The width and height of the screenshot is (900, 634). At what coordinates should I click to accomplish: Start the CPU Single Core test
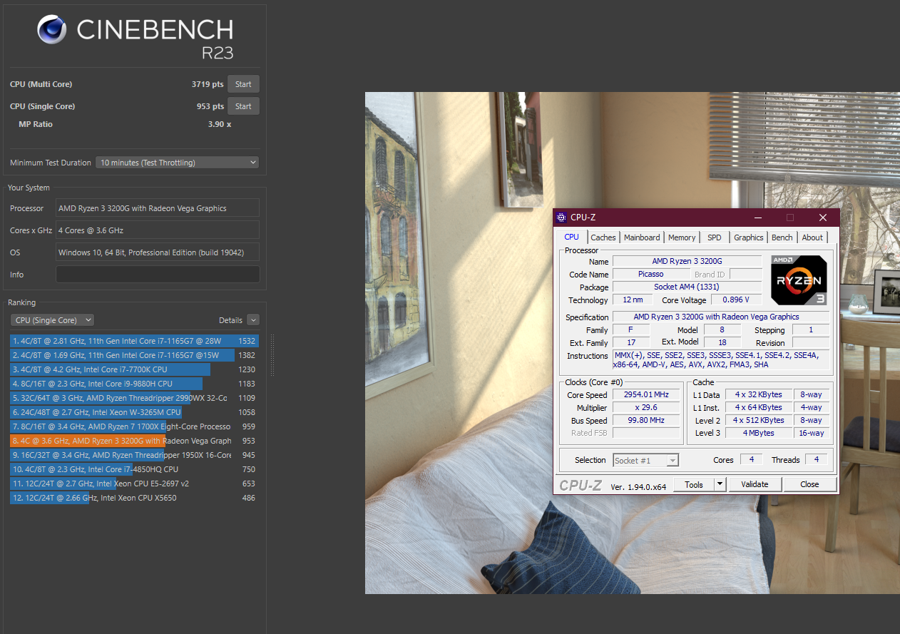pyautogui.click(x=243, y=106)
